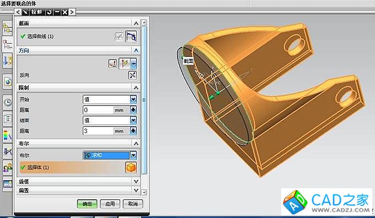Click the reset icon in the 拉伸 title bar

[49, 12]
